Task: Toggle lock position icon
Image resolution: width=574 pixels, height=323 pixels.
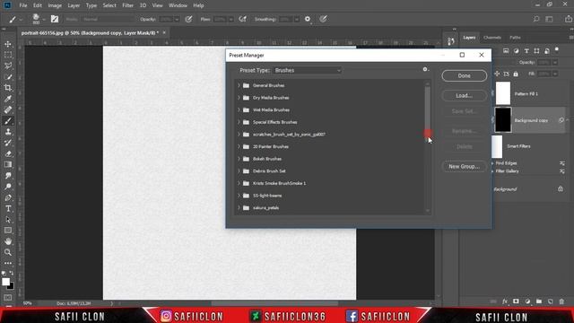Action: (x=497, y=74)
